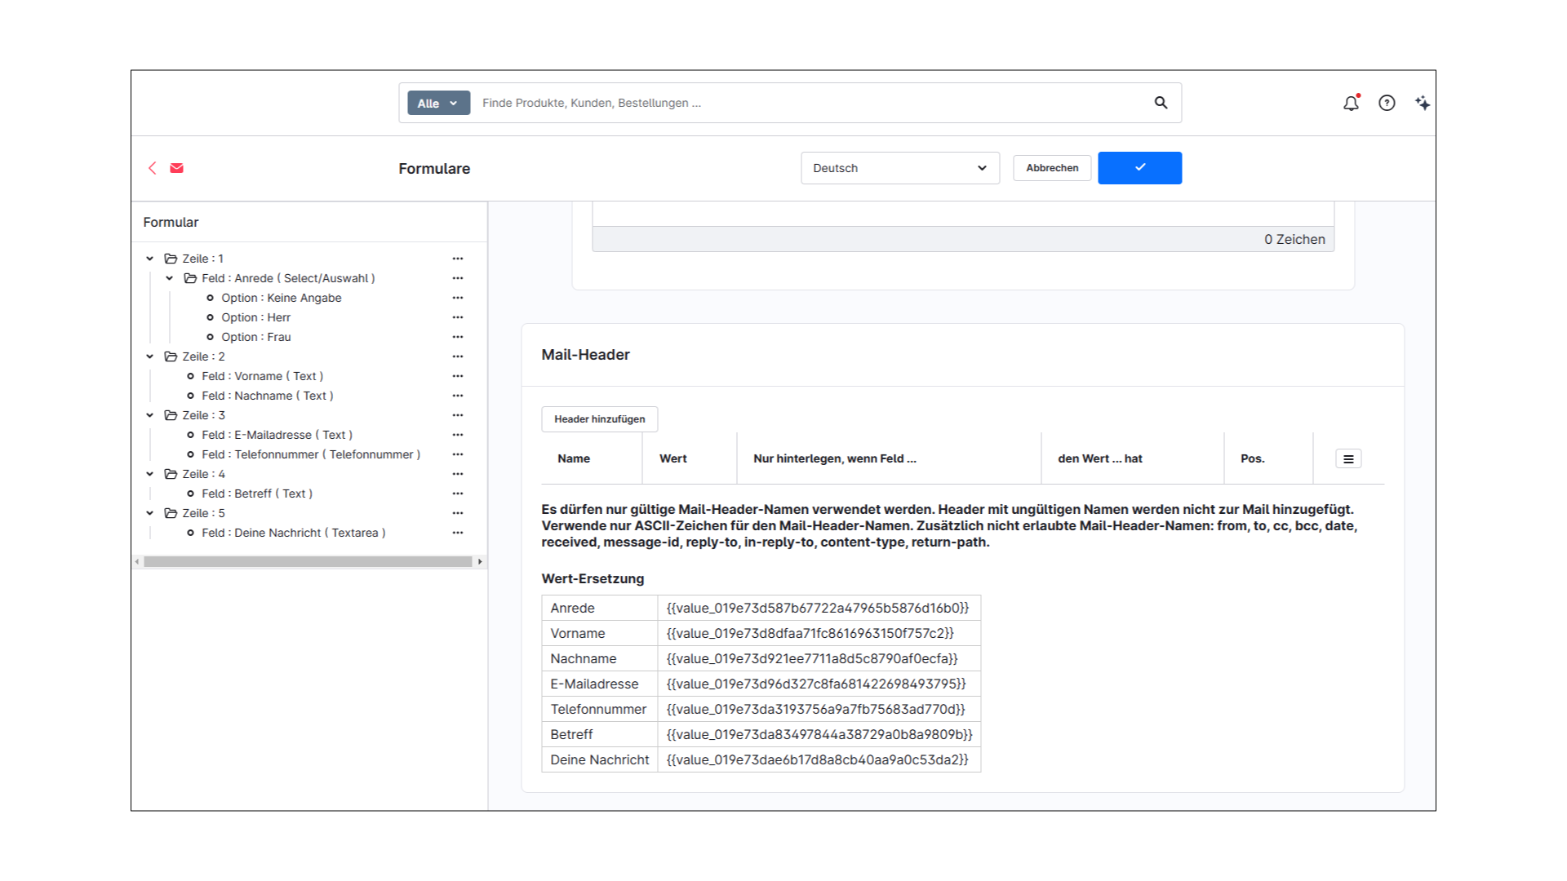Click the E-Mailadresse placeholder value cell
The height and width of the screenshot is (881, 1567).
point(819,684)
